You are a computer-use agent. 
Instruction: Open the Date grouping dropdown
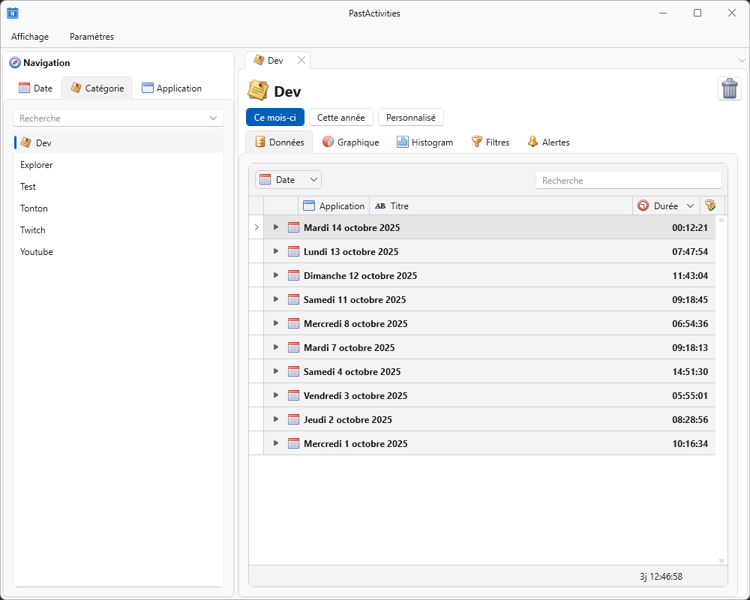[x=288, y=179]
